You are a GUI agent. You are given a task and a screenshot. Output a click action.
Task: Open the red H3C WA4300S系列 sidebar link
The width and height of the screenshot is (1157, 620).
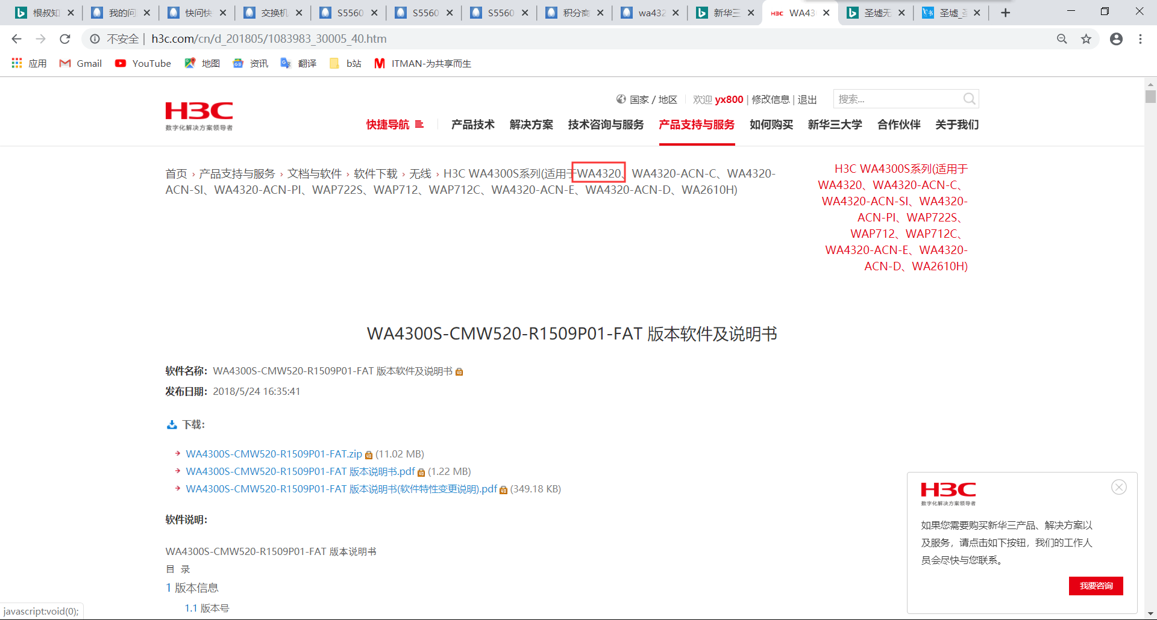[x=893, y=217]
